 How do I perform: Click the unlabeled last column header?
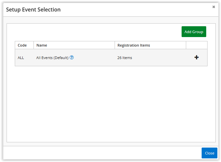click(196, 45)
